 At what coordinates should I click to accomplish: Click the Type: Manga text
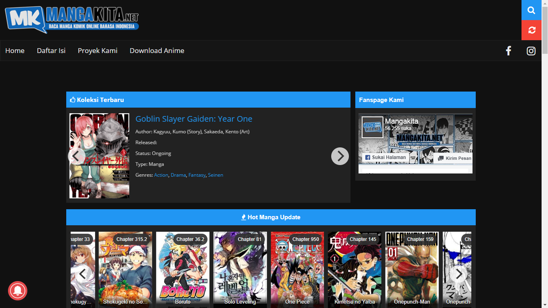pyautogui.click(x=150, y=164)
